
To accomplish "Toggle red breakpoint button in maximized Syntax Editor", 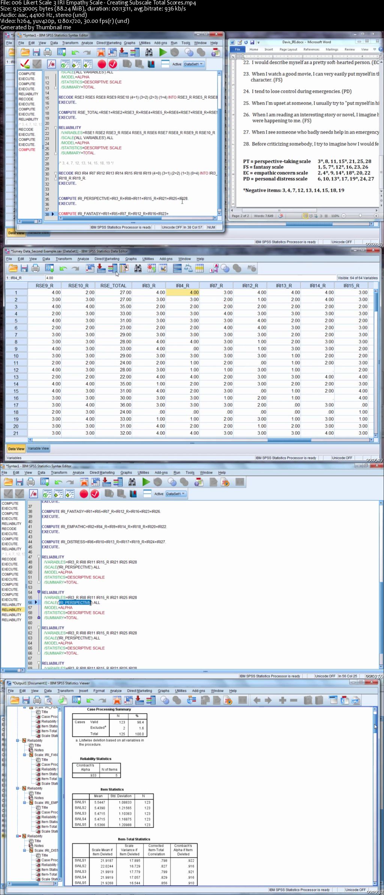I will click(84, 494).
